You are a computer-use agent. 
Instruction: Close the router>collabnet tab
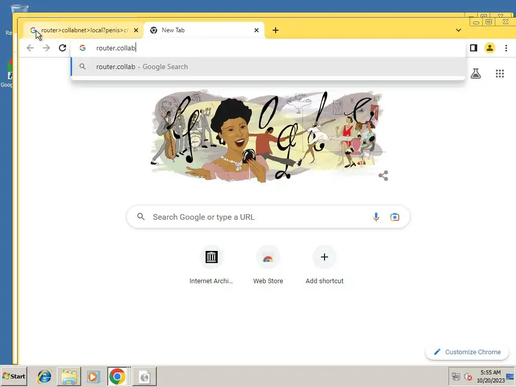click(x=136, y=30)
